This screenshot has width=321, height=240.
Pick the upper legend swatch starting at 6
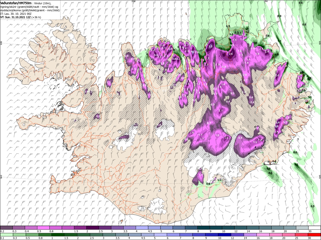pos(178,228)
